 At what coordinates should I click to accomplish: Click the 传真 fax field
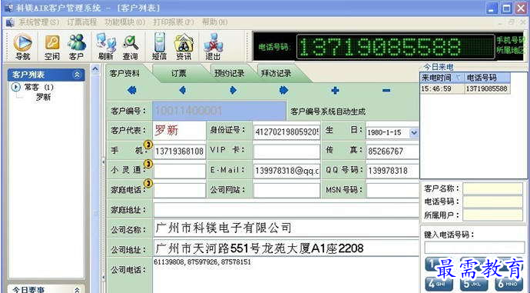click(393, 151)
